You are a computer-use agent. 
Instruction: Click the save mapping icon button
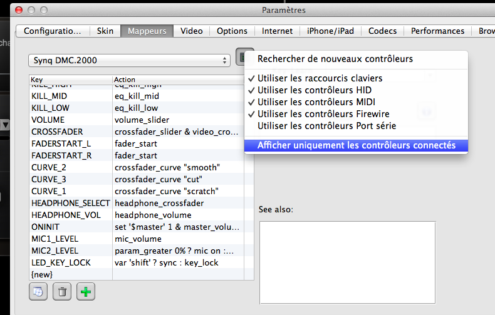[38, 291]
